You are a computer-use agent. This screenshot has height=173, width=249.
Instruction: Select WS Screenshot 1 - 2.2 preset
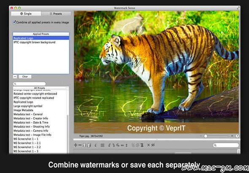40,147
